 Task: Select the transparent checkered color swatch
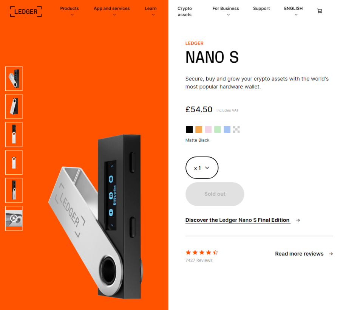[x=236, y=129]
